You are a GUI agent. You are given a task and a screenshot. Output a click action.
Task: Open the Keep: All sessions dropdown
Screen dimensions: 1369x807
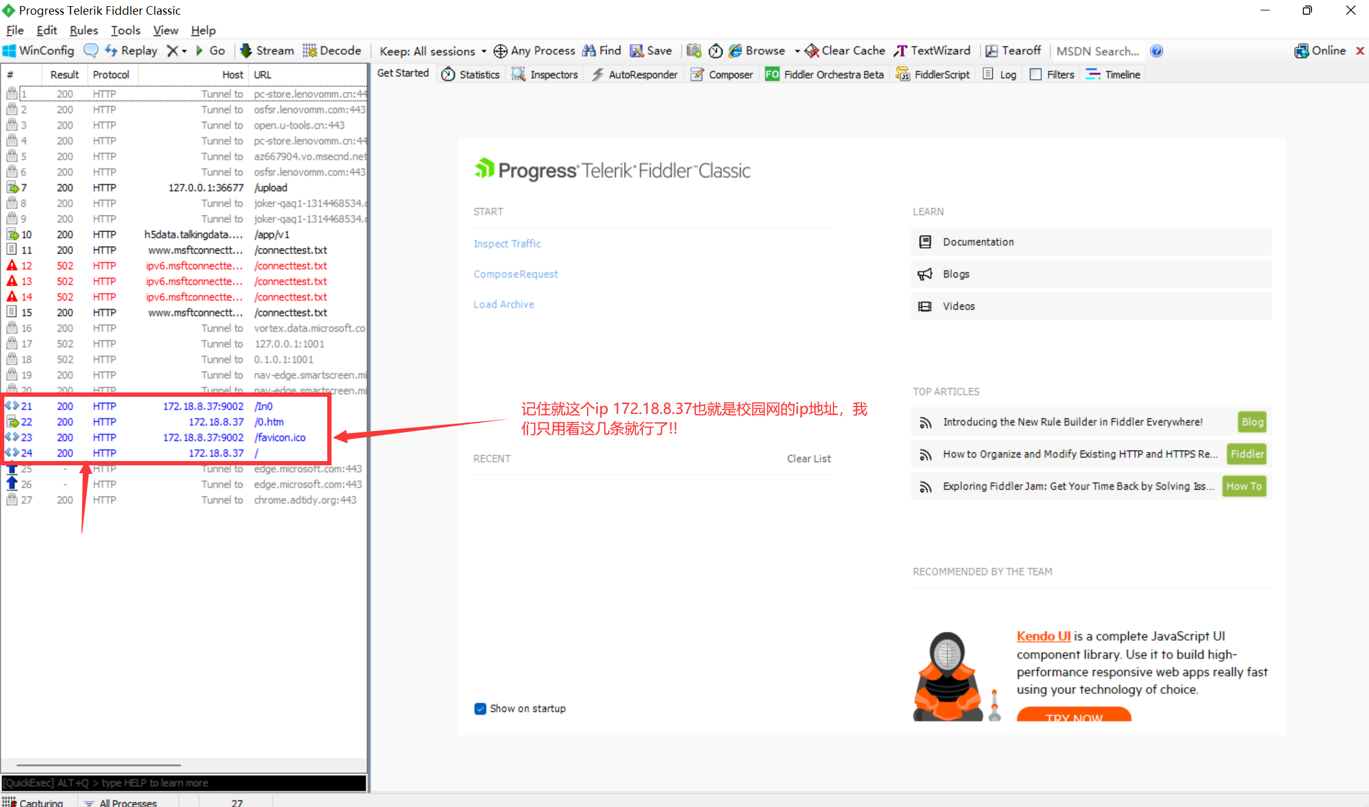433,51
